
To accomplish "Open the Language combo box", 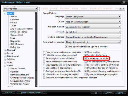I will 93,17.
